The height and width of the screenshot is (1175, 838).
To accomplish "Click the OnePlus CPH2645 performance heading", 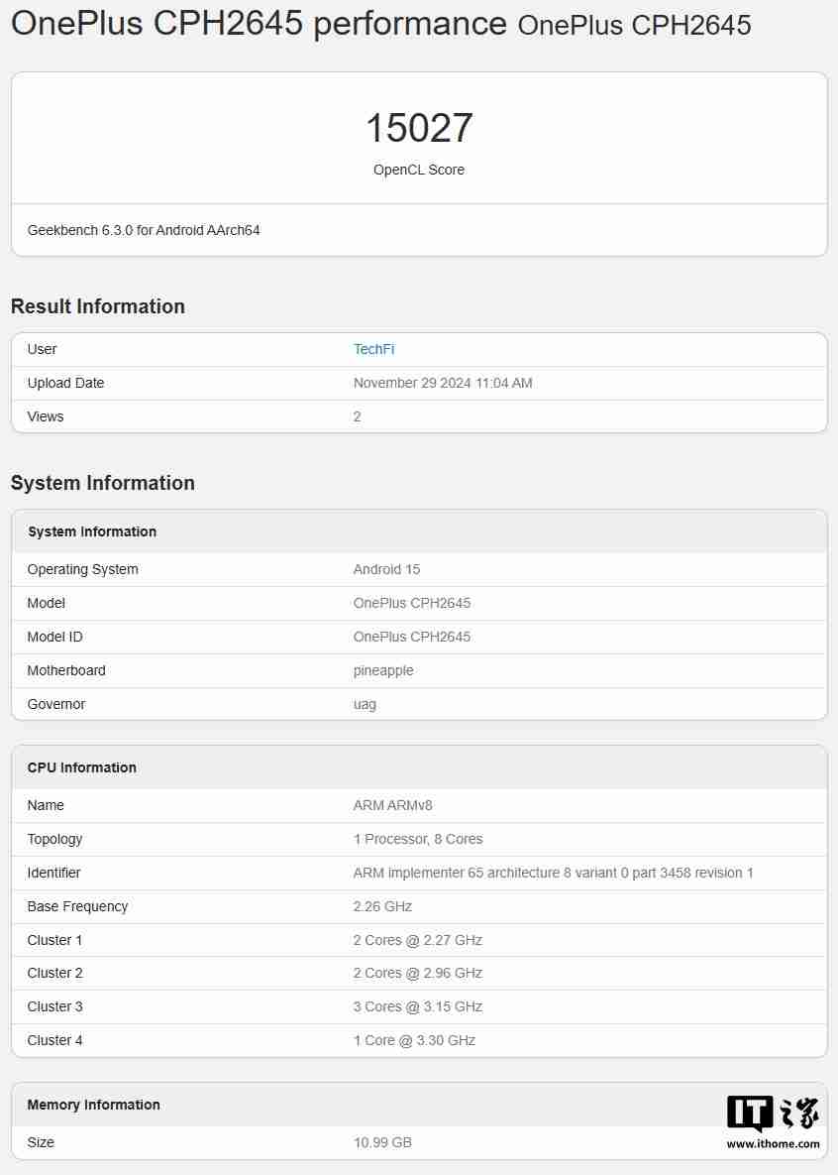I will pos(258,23).
